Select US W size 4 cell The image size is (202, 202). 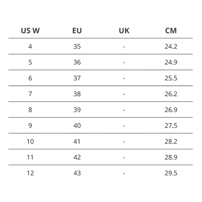pos(30,46)
